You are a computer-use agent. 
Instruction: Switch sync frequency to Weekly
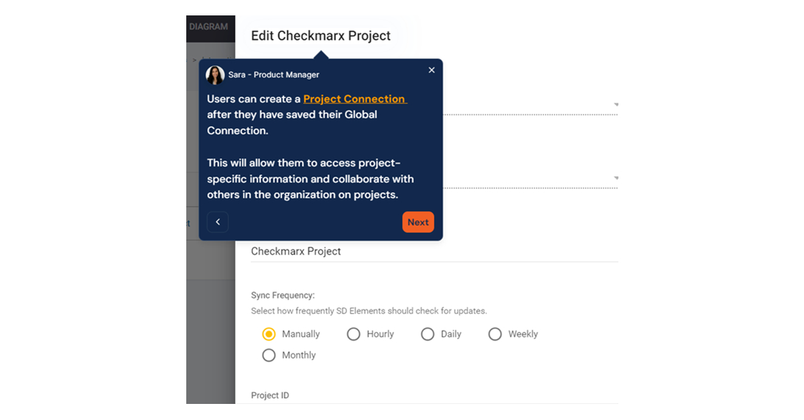coord(495,334)
